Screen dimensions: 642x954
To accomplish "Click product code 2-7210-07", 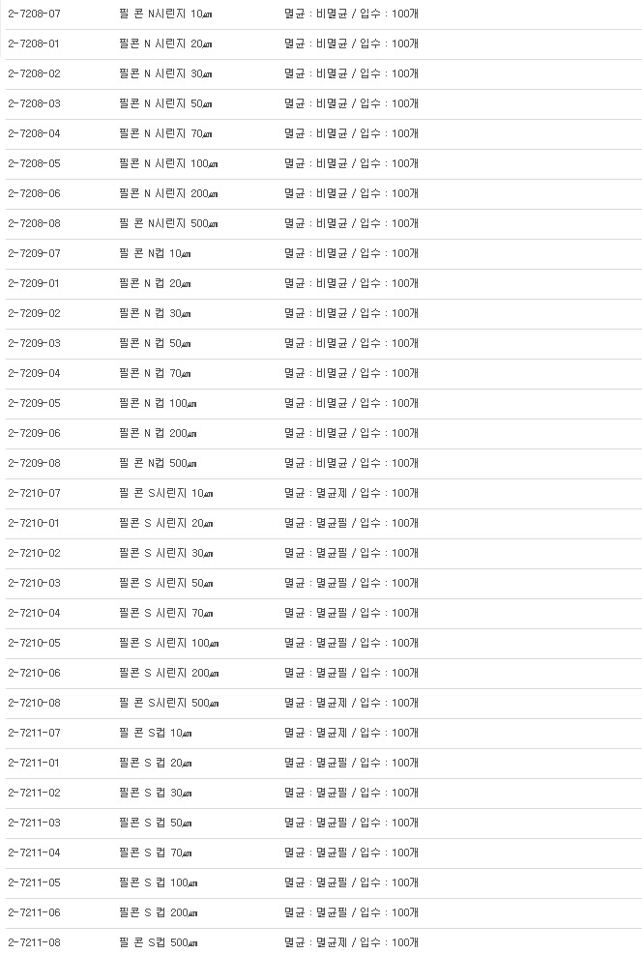I will (x=34, y=494).
